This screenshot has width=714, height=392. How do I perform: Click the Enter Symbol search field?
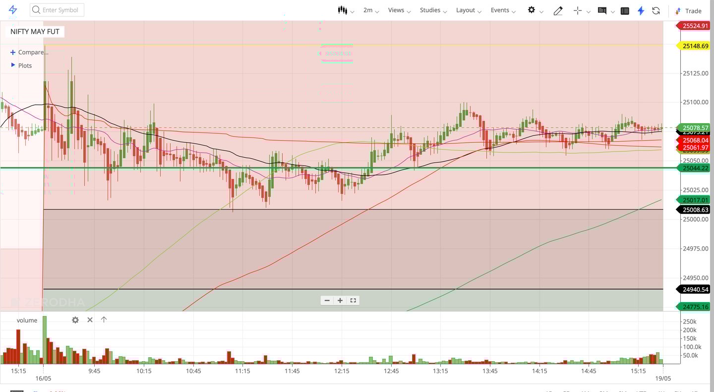tap(57, 10)
